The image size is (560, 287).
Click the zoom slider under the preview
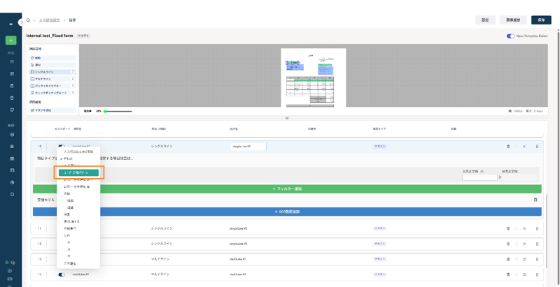pyautogui.click(x=116, y=111)
